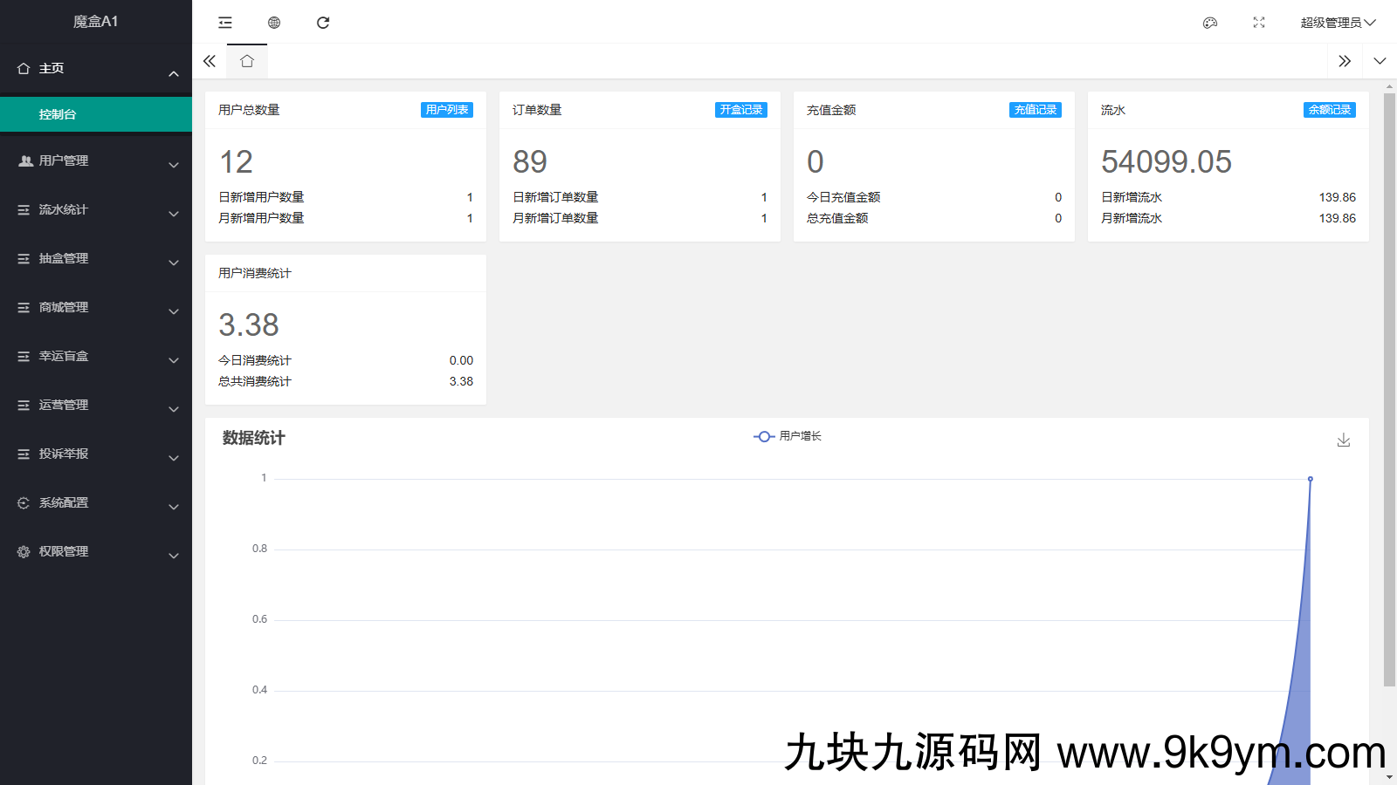
Task: Click the 余额记录 badge on 流水 card
Action: [1329, 110]
